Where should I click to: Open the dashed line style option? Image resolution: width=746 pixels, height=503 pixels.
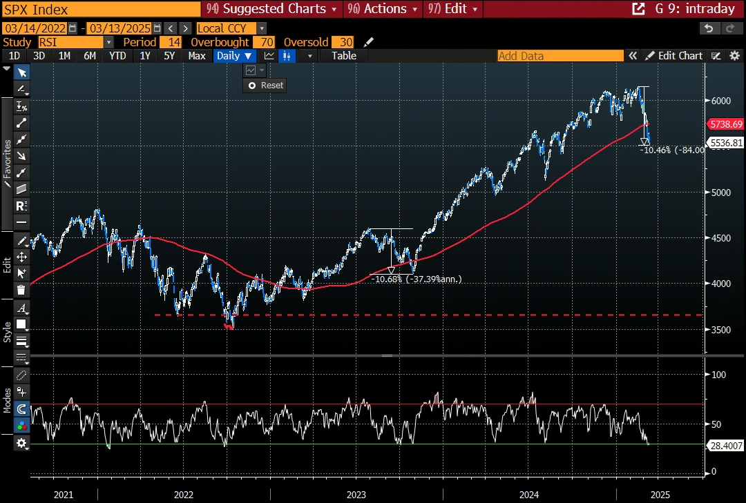pos(22,357)
